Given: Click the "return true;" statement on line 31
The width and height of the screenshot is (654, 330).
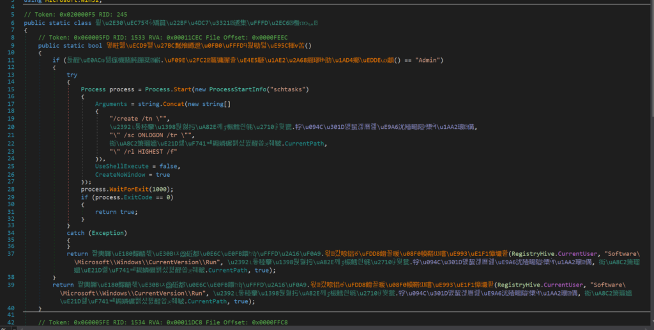Looking at the screenshot, I should pyautogui.click(x=116, y=212).
